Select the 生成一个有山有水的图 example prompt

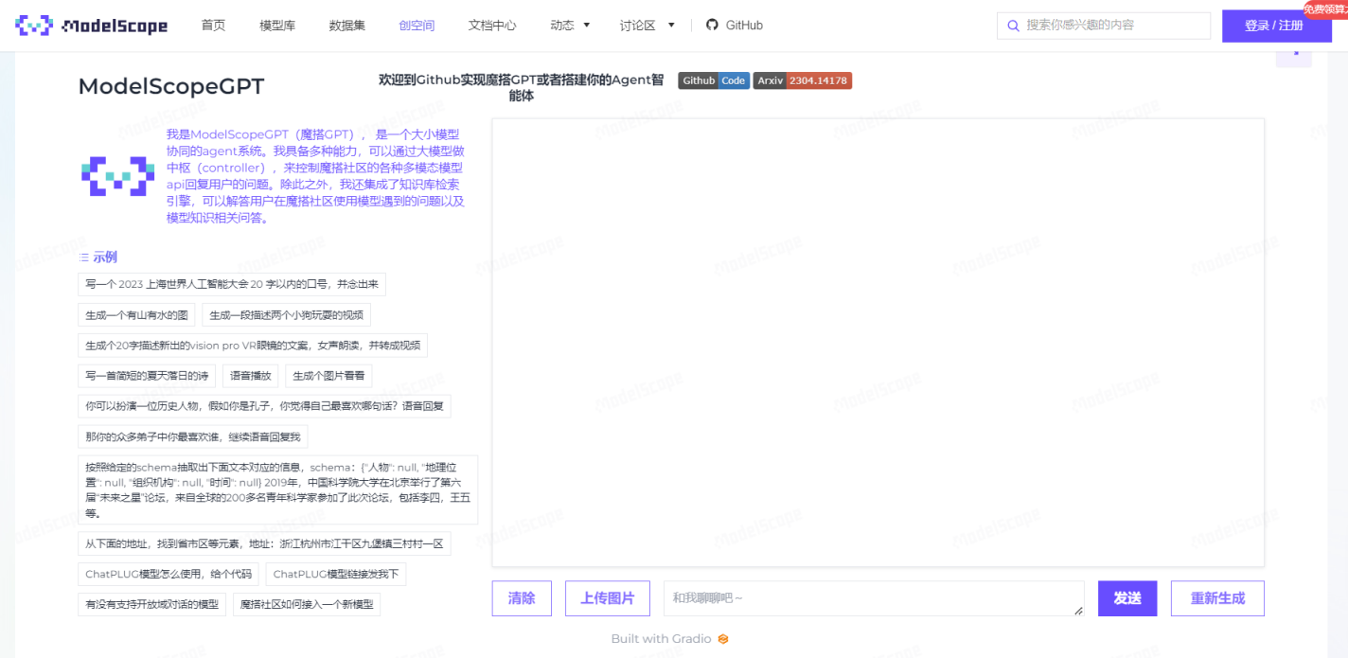(137, 315)
